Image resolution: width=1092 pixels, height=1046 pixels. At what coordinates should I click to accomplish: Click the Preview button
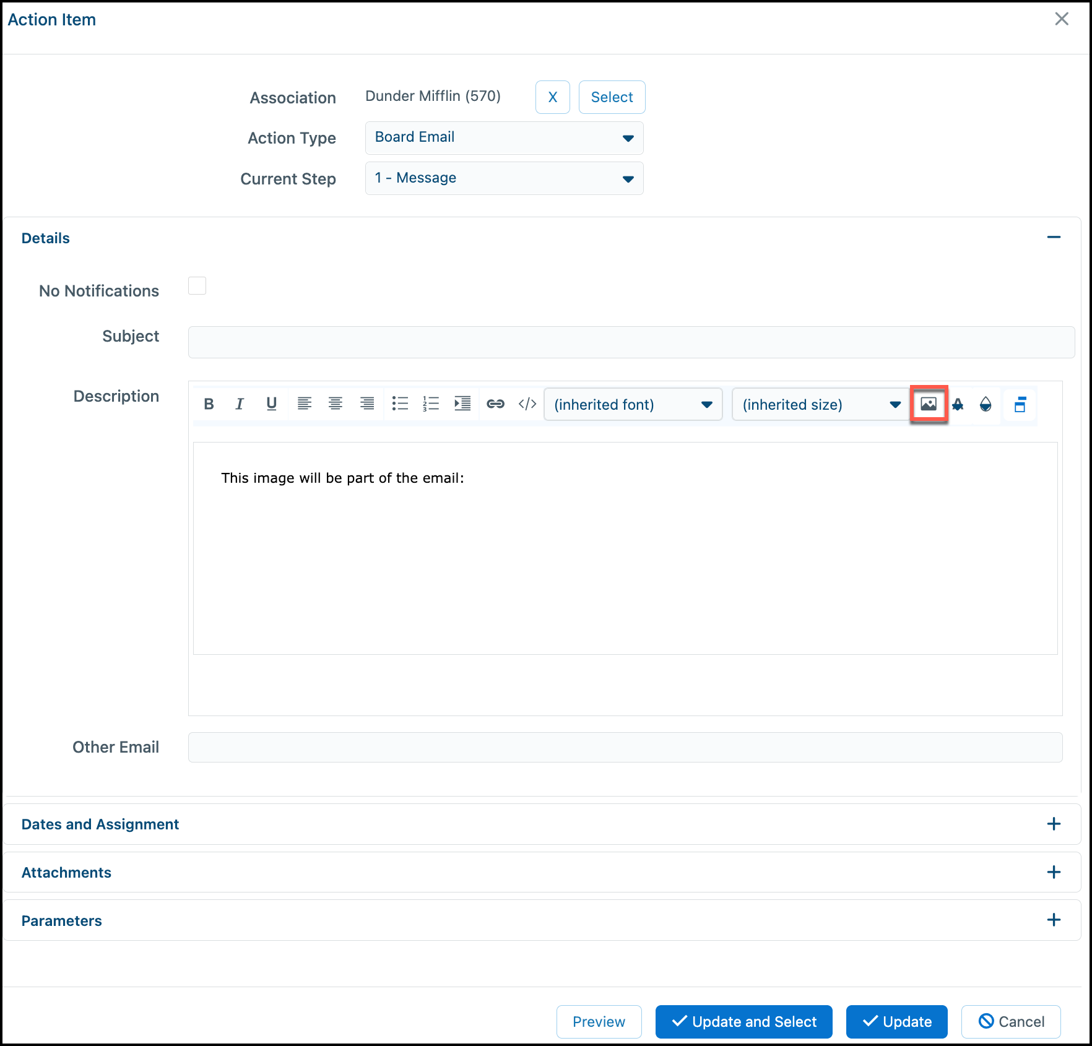[599, 1021]
